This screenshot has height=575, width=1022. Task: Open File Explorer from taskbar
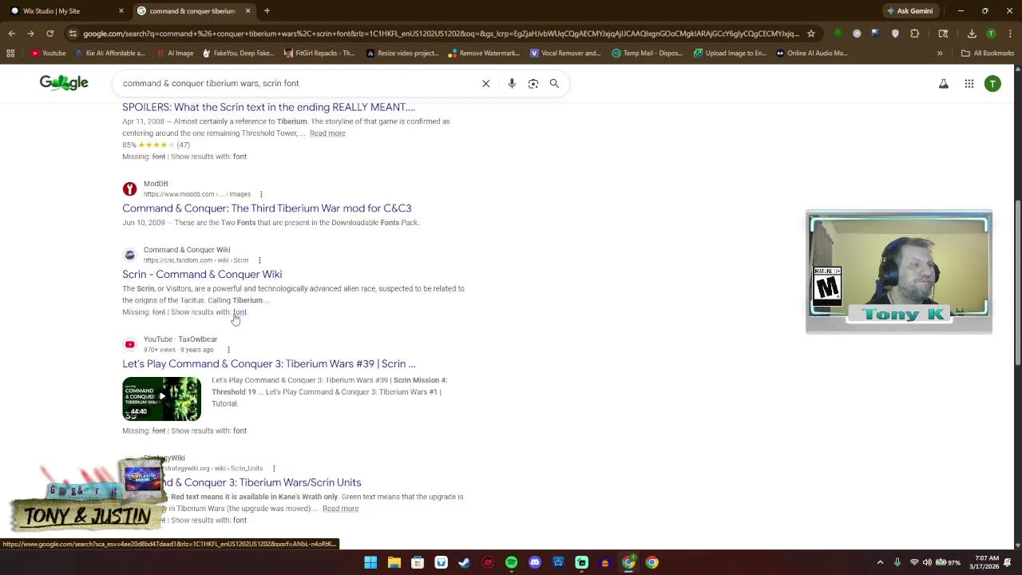[394, 562]
